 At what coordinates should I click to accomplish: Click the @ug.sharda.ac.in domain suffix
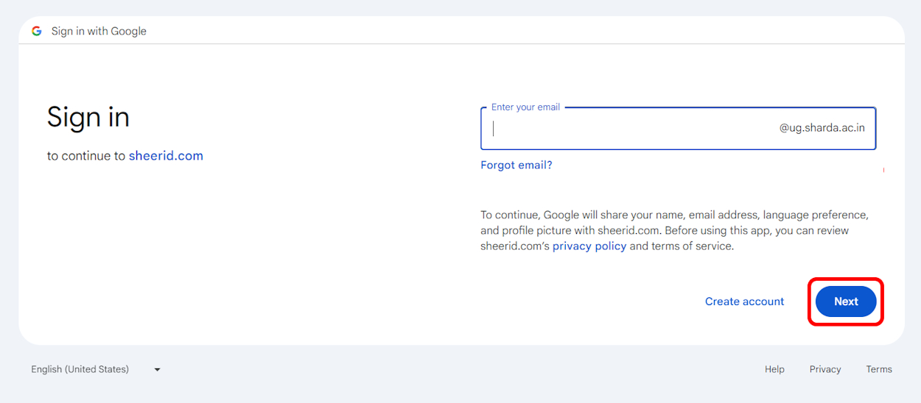coord(822,128)
